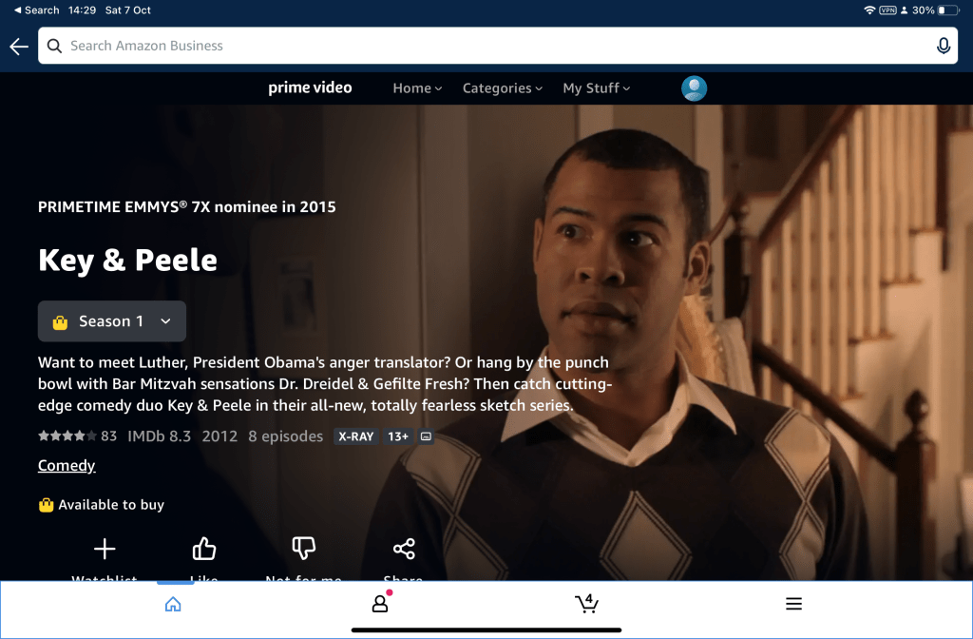Screen dimensions: 973x639
Task: Open the account tab in bottom bar
Action: pos(380,603)
